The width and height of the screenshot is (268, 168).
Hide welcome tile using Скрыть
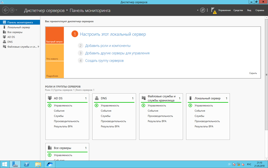tap(253, 73)
